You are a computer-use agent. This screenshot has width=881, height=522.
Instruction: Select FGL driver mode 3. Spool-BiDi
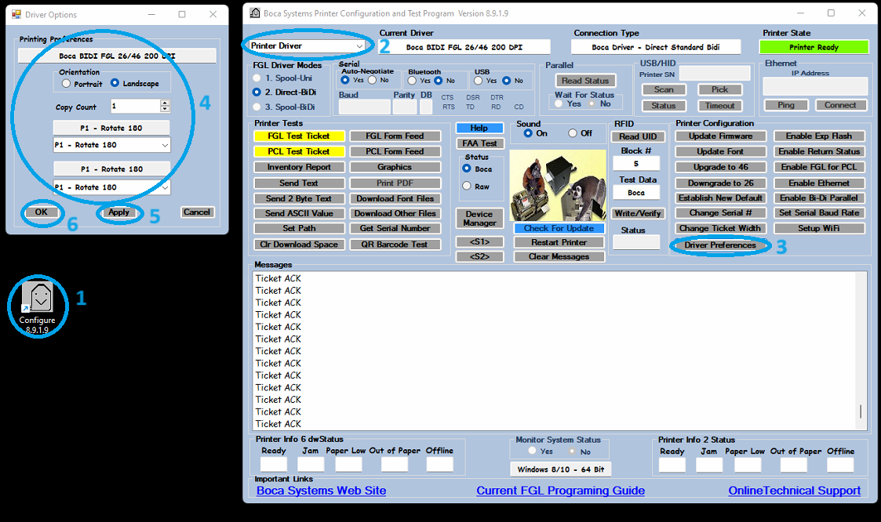[x=257, y=107]
